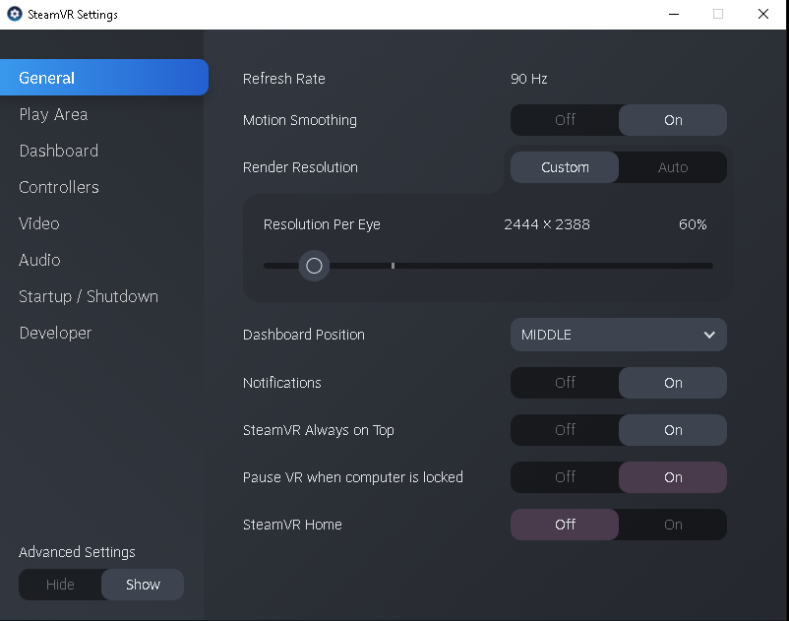The height and width of the screenshot is (621, 789).
Task: Open the Dashboard Position dropdown chevron
Action: 709,335
